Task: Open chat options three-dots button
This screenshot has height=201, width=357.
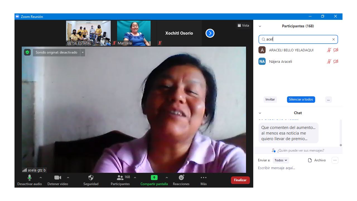Action: coord(335,160)
